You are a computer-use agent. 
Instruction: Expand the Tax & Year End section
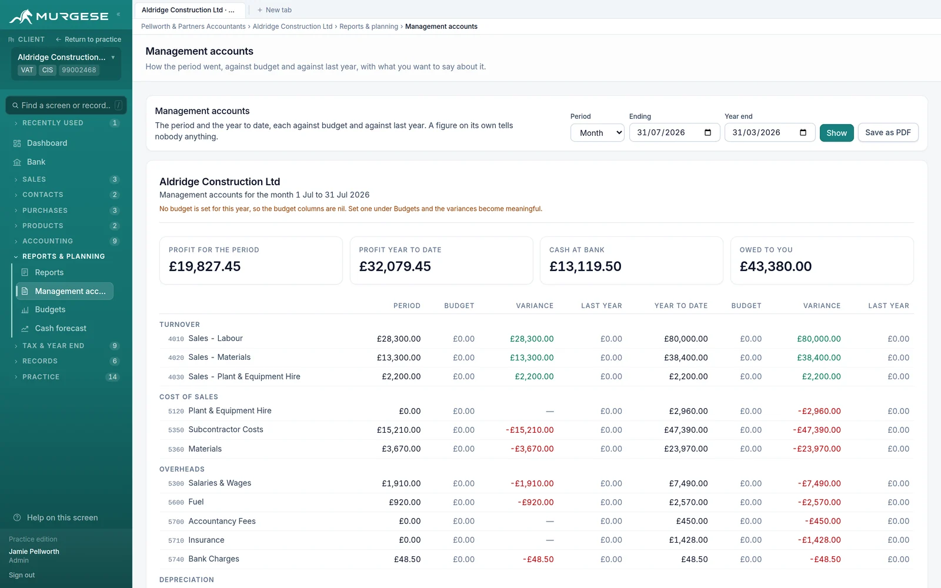(66, 346)
